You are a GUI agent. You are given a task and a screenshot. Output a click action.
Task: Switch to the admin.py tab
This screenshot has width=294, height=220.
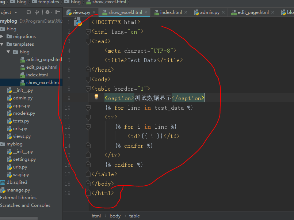[x=210, y=12]
